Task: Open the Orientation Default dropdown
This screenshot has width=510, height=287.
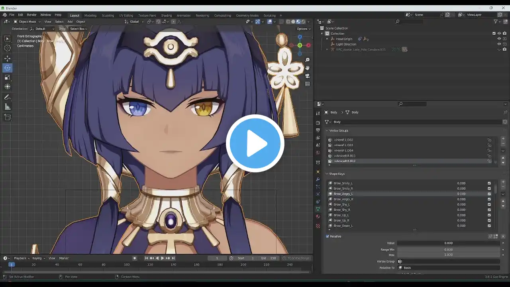Action: pyautogui.click(x=42, y=29)
